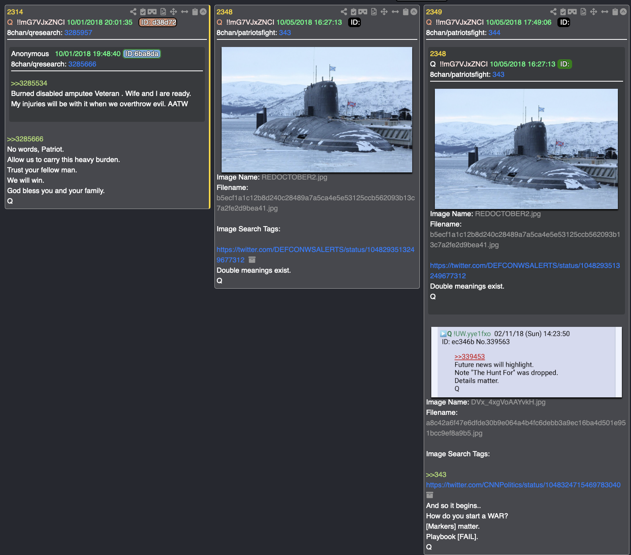Screen dimensions: 631x555
Task: Click timestamp 10/05/2018 17:49:06
Action: 518,22
